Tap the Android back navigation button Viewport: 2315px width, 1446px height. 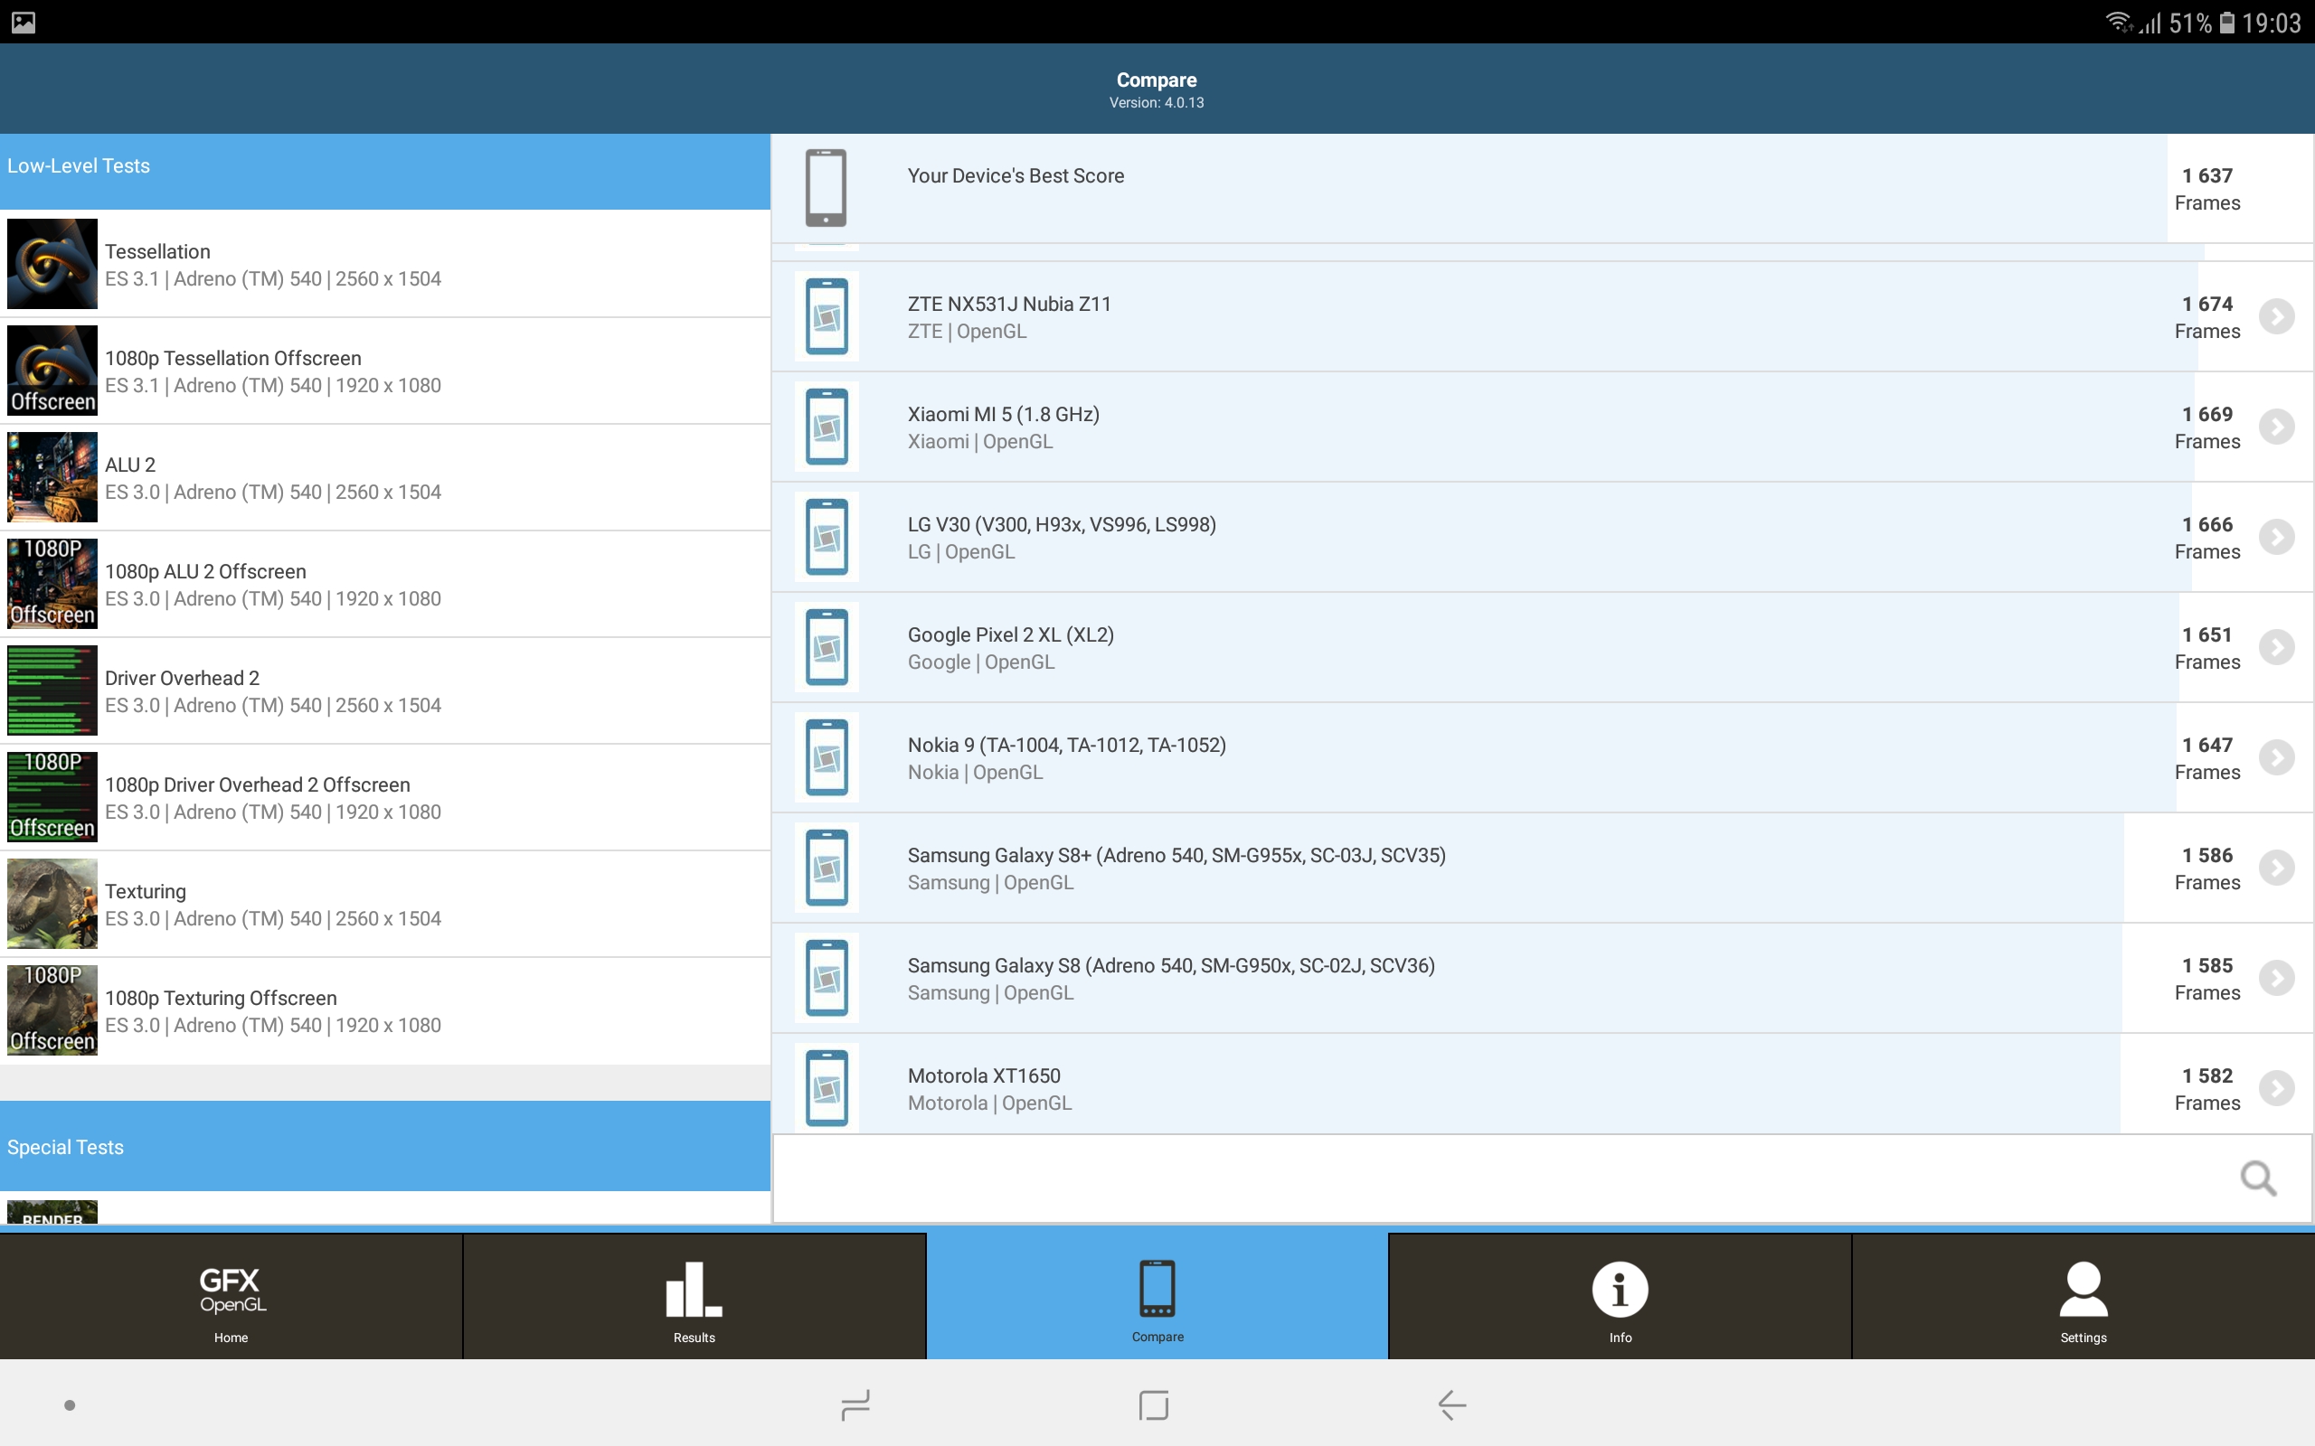1451,1404
